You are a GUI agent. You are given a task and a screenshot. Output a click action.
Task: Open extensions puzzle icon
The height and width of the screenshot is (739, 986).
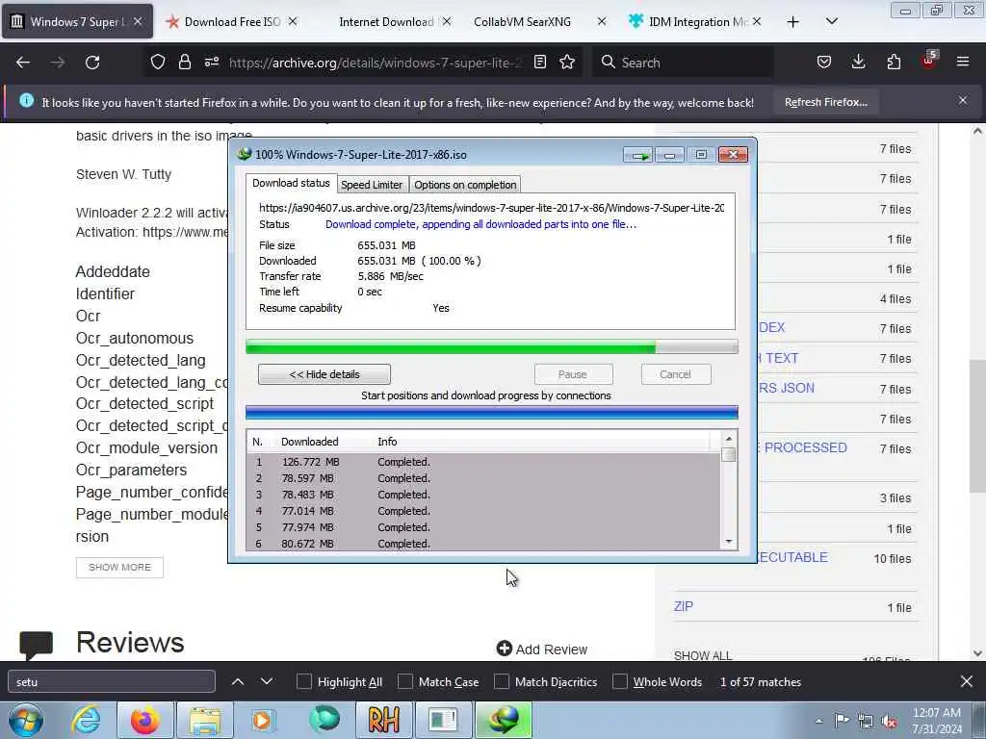(x=894, y=62)
